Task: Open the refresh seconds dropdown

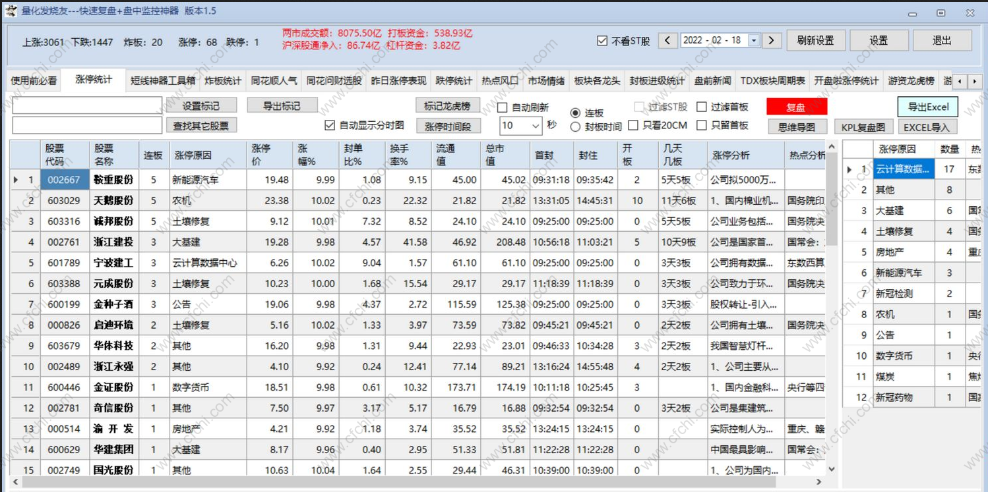Action: coord(535,125)
